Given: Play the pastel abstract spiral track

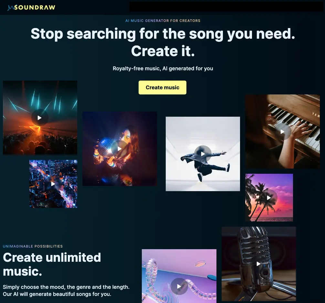Looking at the screenshot, I should point(179,286).
